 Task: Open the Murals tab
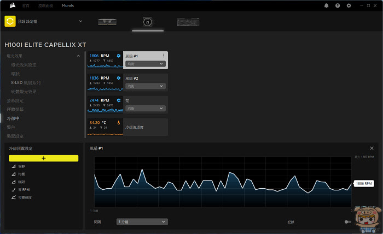click(x=68, y=5)
